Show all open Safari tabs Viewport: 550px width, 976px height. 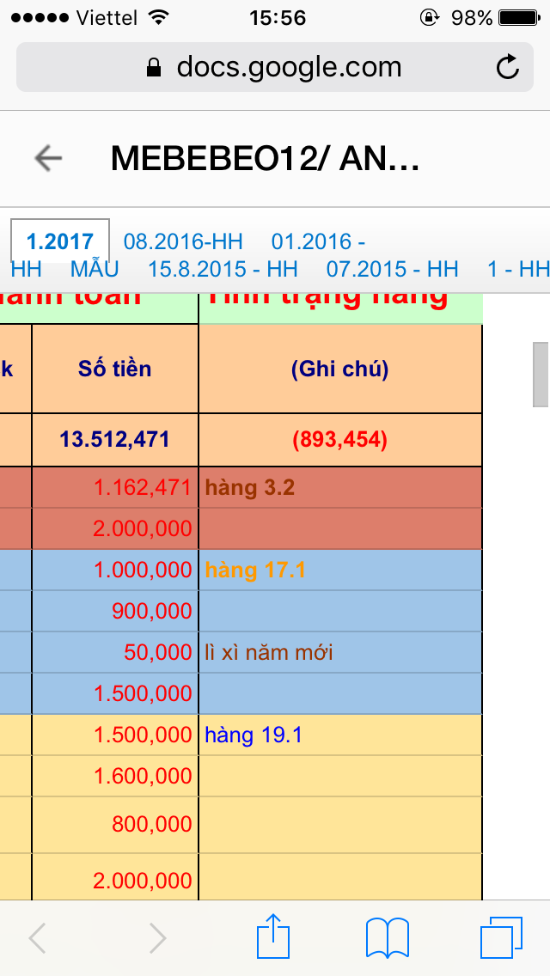[501, 937]
